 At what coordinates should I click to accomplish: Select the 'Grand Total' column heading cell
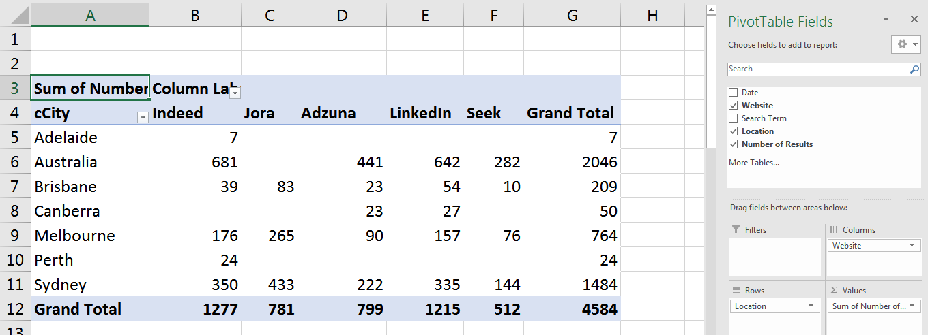coord(572,112)
